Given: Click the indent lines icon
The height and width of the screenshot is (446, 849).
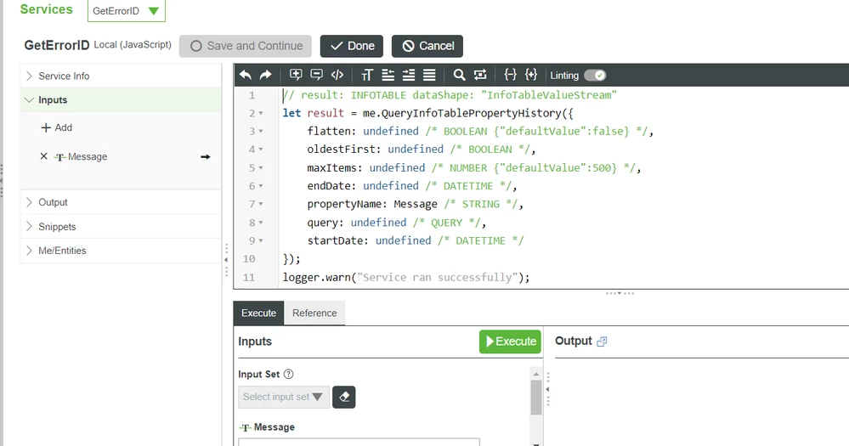Looking at the screenshot, I should click(x=409, y=76).
